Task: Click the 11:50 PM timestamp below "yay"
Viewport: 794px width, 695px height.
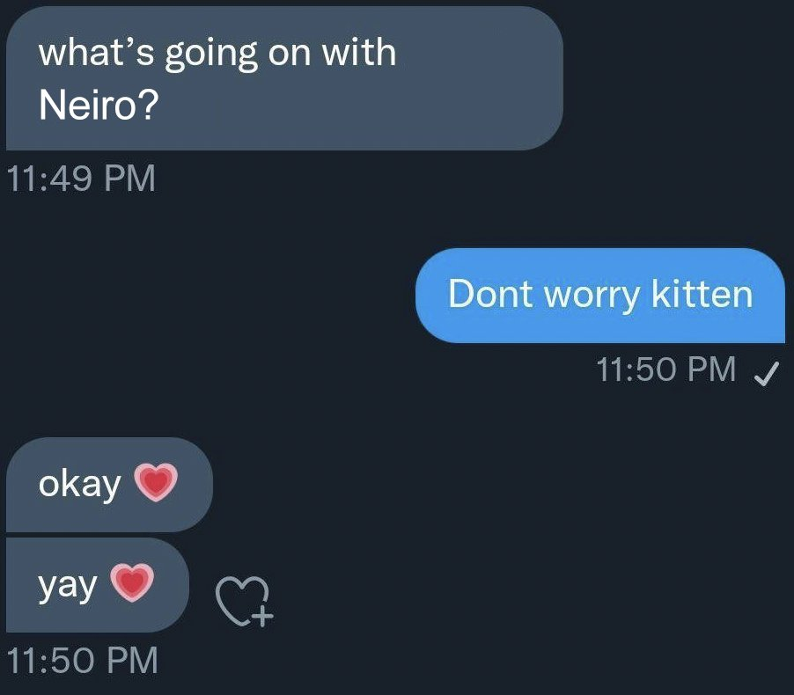Action: [x=82, y=658]
